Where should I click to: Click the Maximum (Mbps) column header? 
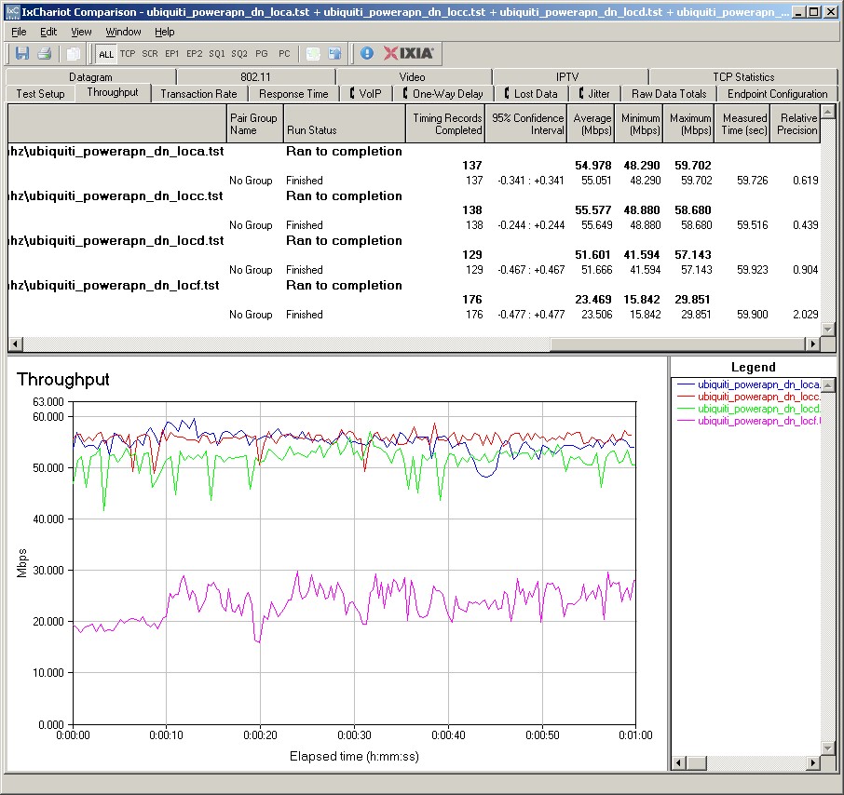tap(688, 124)
